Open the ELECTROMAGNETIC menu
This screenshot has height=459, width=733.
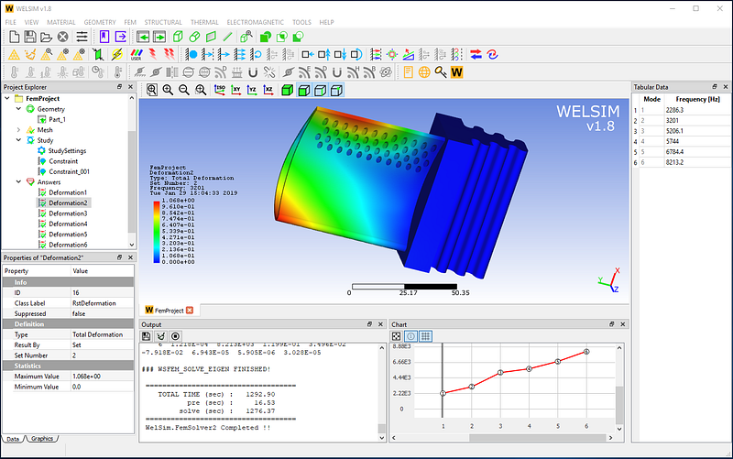(x=256, y=22)
